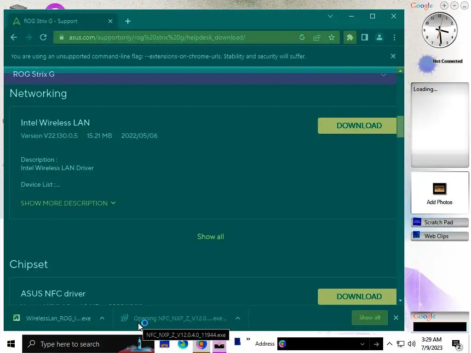Reload the ASUS support page

(43, 37)
